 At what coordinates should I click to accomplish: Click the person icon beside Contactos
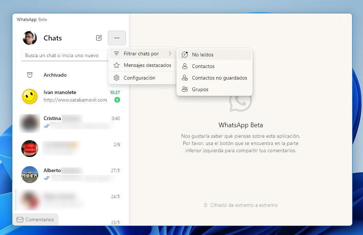(185, 66)
